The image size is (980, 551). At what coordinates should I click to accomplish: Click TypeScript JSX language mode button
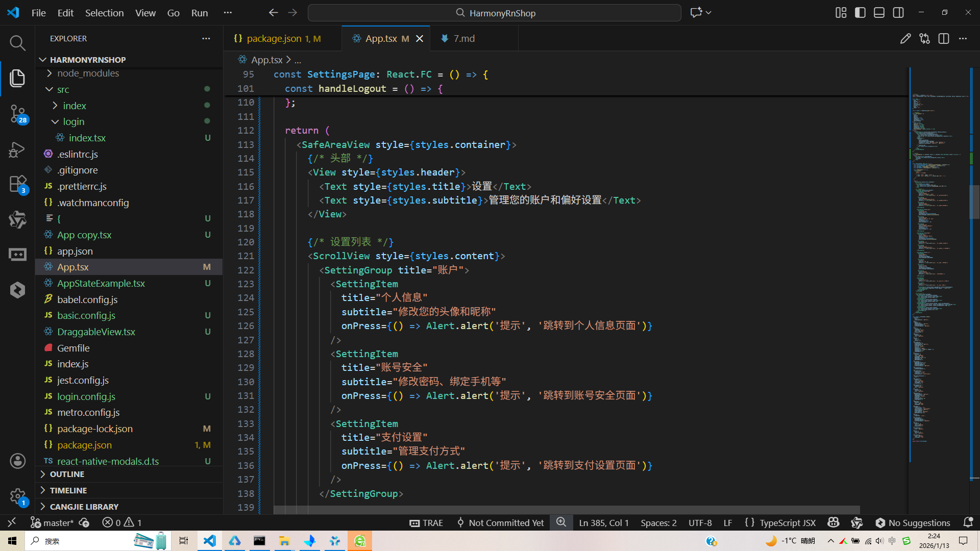click(x=787, y=522)
